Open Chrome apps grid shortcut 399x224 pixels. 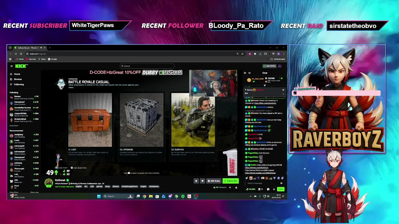click(10, 59)
